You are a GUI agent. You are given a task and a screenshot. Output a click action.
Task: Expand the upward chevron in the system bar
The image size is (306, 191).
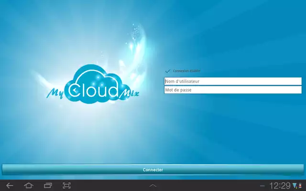153,186
